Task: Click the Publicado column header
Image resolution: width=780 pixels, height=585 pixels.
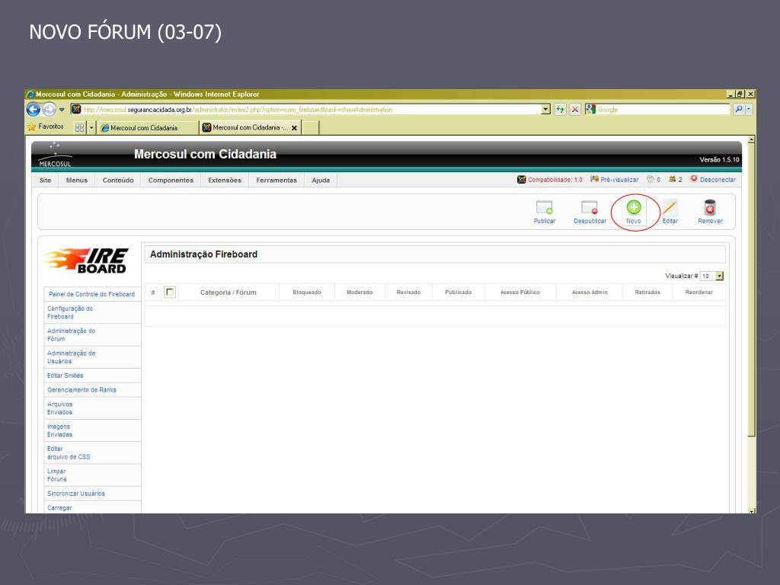Action: [x=458, y=292]
